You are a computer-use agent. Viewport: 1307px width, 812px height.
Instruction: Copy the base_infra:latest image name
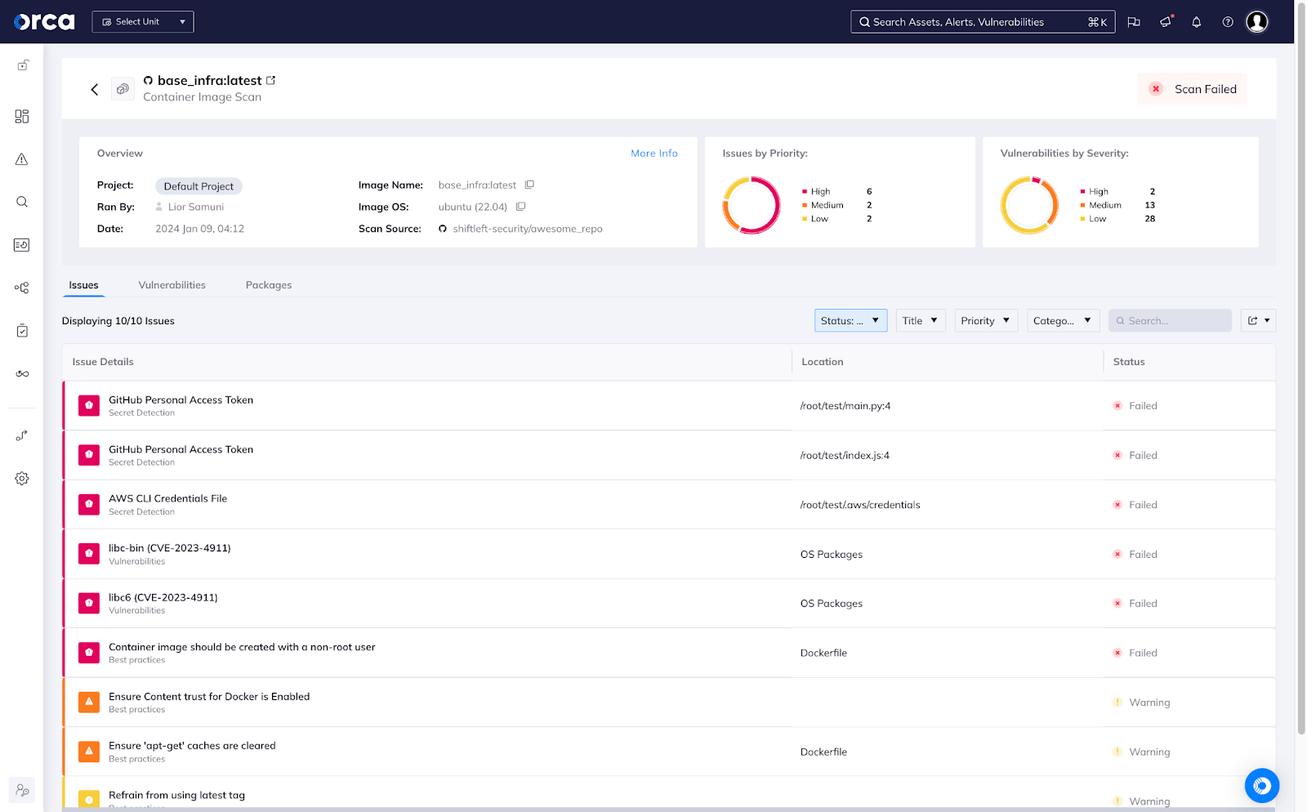(530, 185)
